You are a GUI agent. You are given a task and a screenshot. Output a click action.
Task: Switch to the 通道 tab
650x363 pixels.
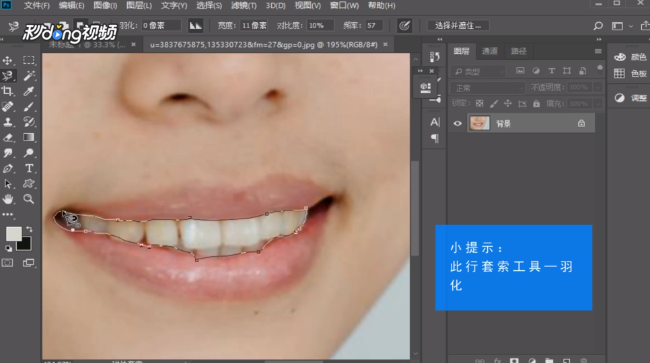[x=490, y=51]
